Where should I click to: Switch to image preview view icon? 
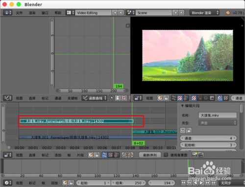tap(180, 98)
